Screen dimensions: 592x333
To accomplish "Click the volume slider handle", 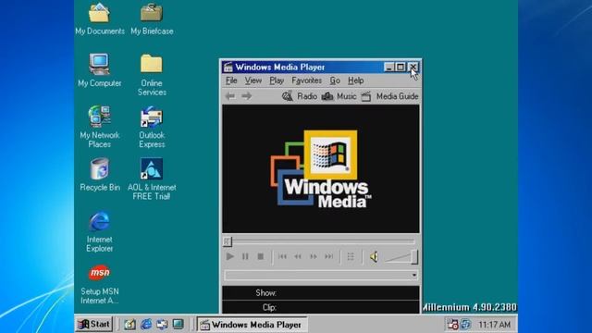I will [414, 257].
